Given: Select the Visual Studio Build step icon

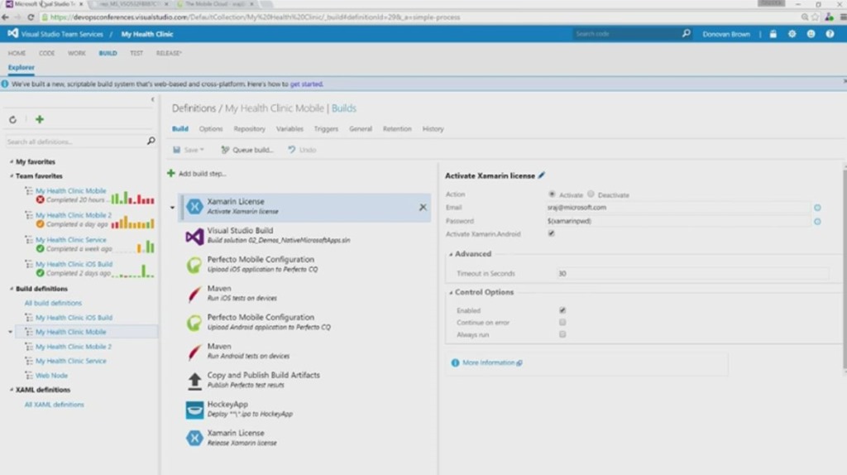Looking at the screenshot, I should 194,236.
